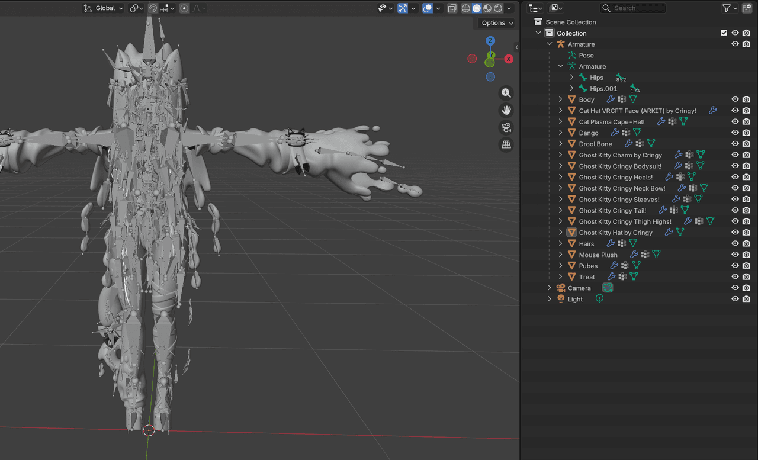
Task: Toggle show overlays button in header
Action: (x=428, y=8)
